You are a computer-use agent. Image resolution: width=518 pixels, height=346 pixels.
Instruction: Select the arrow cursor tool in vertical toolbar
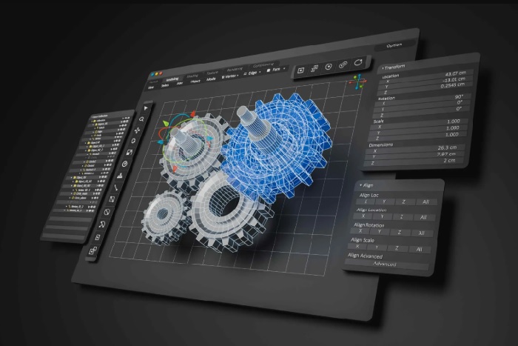point(146,107)
